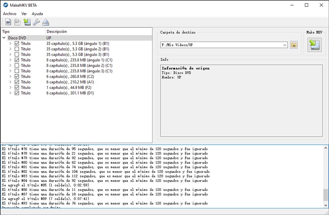This screenshot has height=215, width=329.
Task: Click "Información de origen" heading
Action: click(x=185, y=68)
